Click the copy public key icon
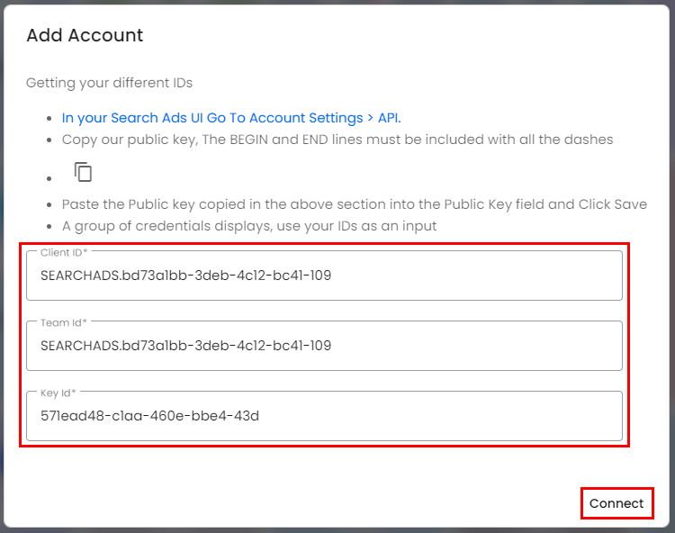This screenshot has height=533, width=675. click(x=84, y=172)
